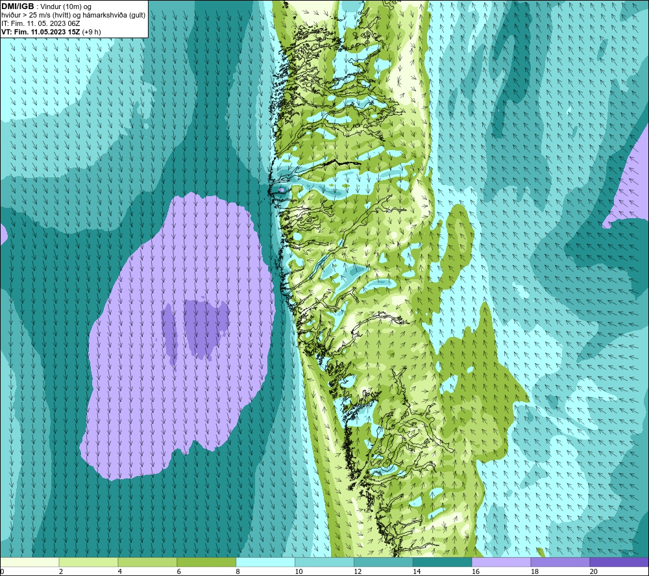
Task: Click the 14–16 m/s dark teal legend swatch
Action: pyautogui.click(x=442, y=562)
